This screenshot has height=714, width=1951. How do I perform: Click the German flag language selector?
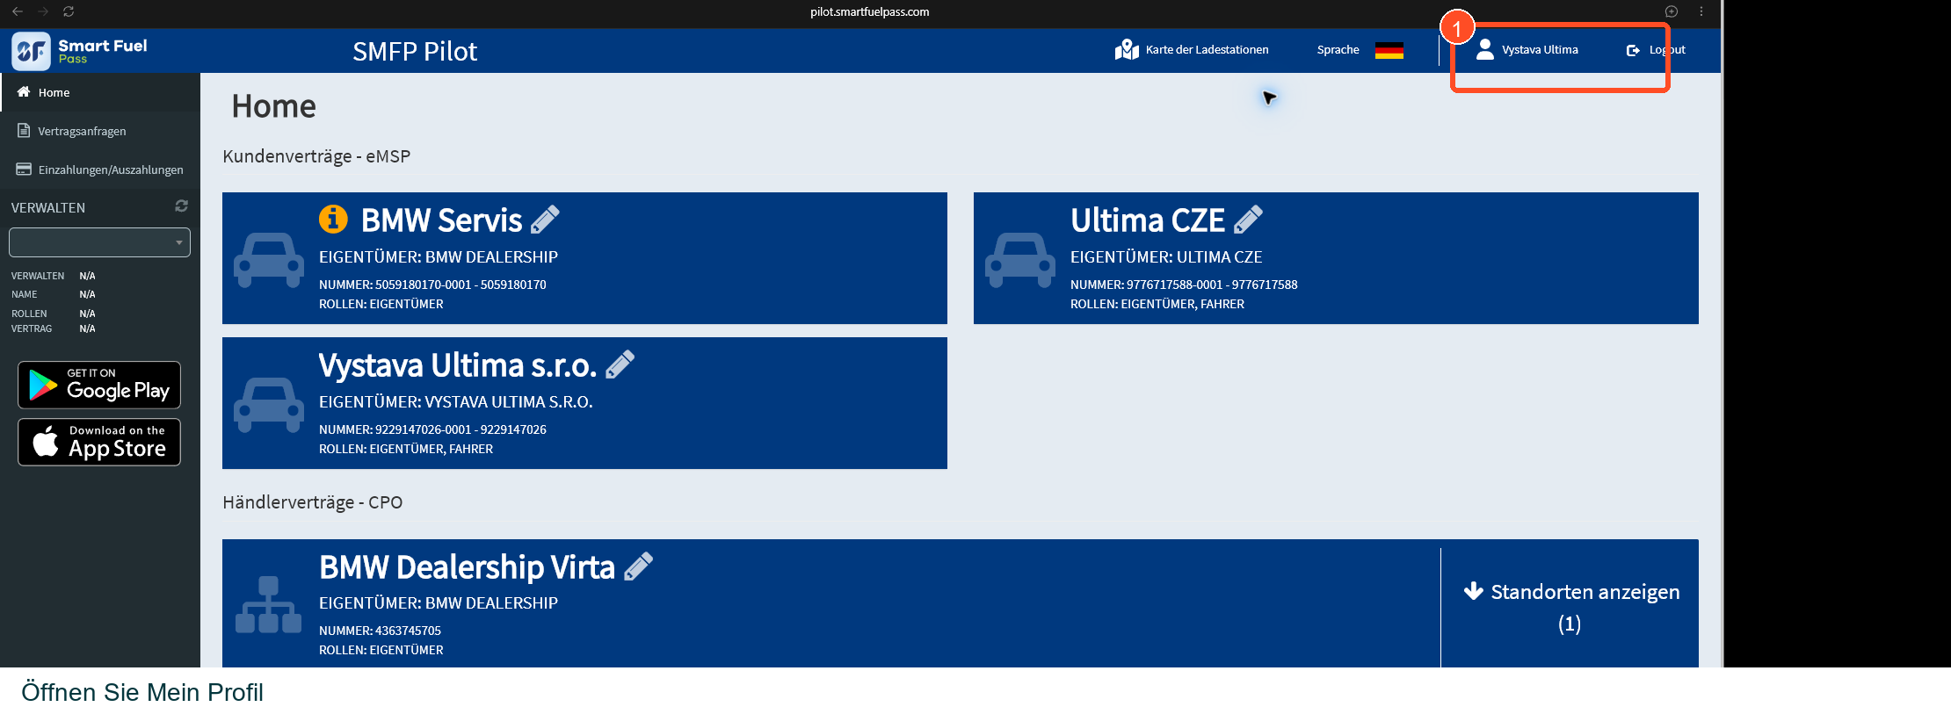tap(1389, 50)
